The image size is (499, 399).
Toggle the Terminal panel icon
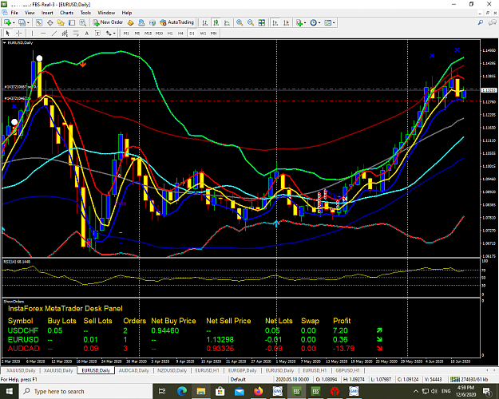click(x=72, y=22)
